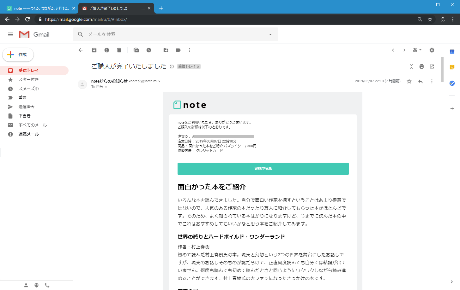Bookmark this page with the star icon
460x290 pixels.
coord(430,19)
